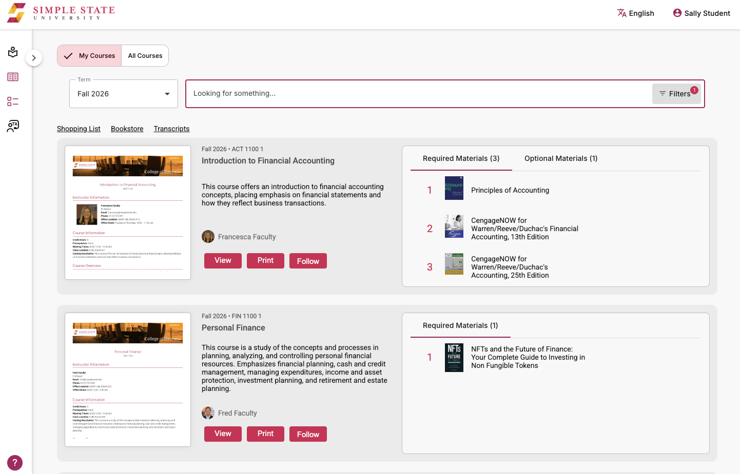Open NFTs and the Future of Finance title
This screenshot has height=474, width=740.
(x=528, y=357)
